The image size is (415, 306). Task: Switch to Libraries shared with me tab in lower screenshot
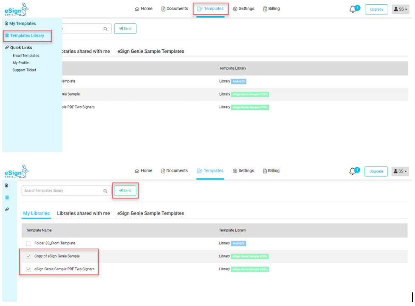(83, 213)
